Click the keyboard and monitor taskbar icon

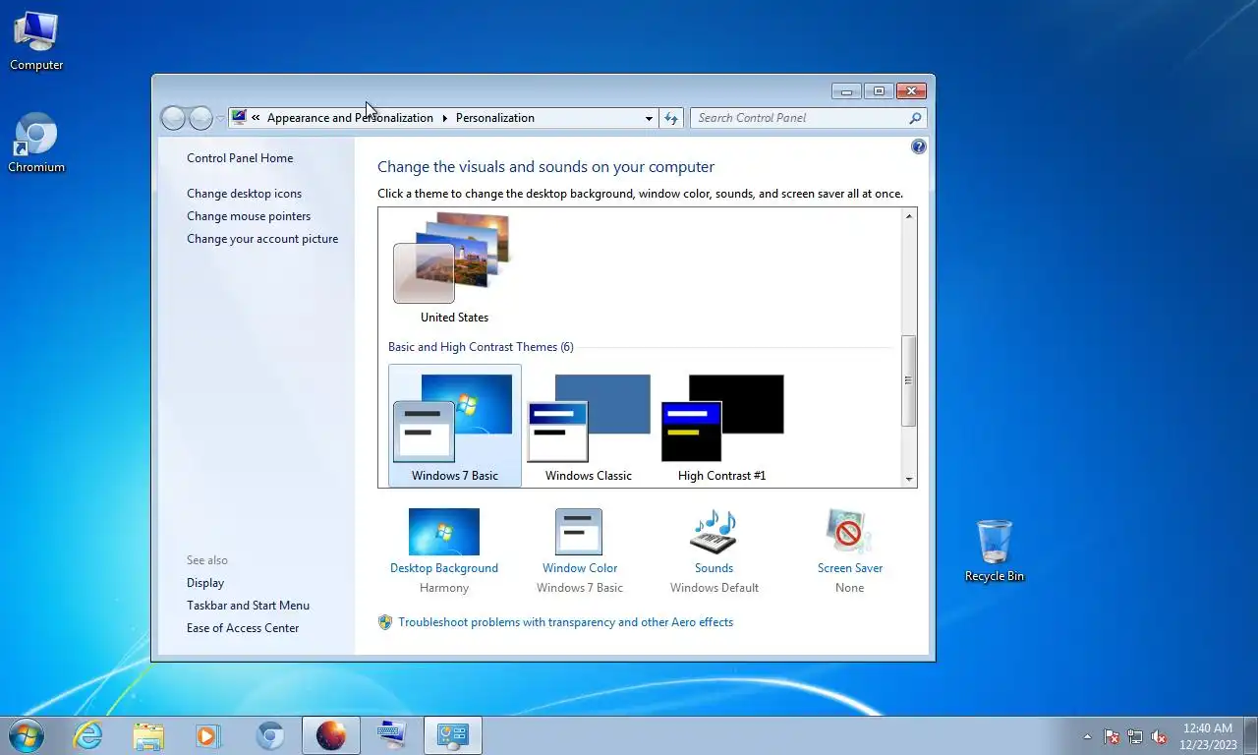(392, 735)
